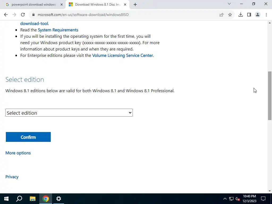
Task: Expand the Select edition dropdown
Action: pyautogui.click(x=69, y=113)
